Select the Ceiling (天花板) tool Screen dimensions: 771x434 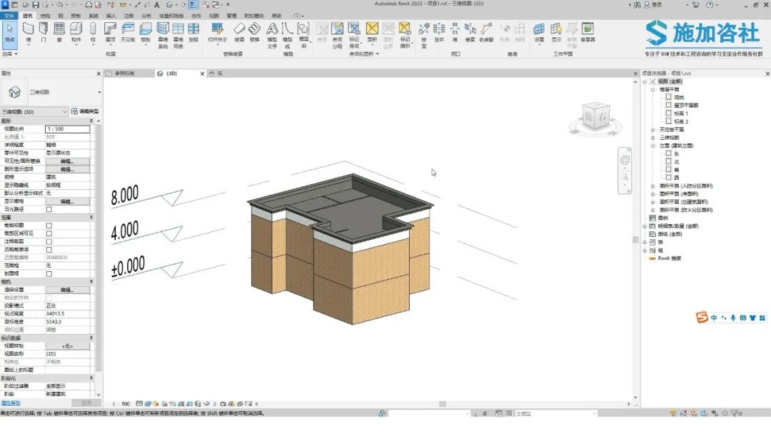[128, 32]
